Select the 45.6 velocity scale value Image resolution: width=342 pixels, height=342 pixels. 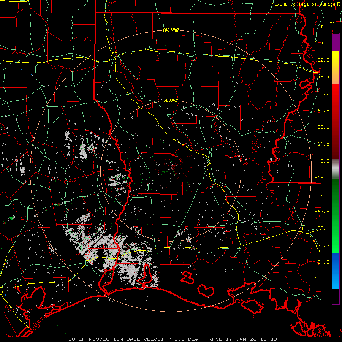323,110
